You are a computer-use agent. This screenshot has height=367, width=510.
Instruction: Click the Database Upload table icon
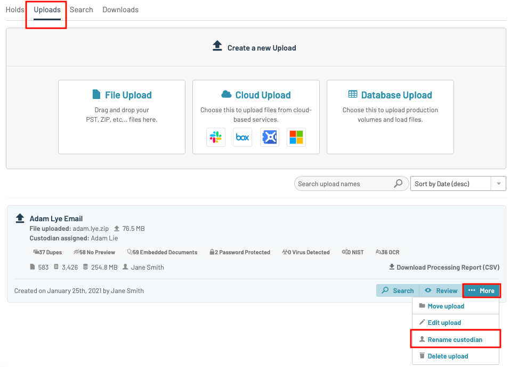click(x=353, y=95)
